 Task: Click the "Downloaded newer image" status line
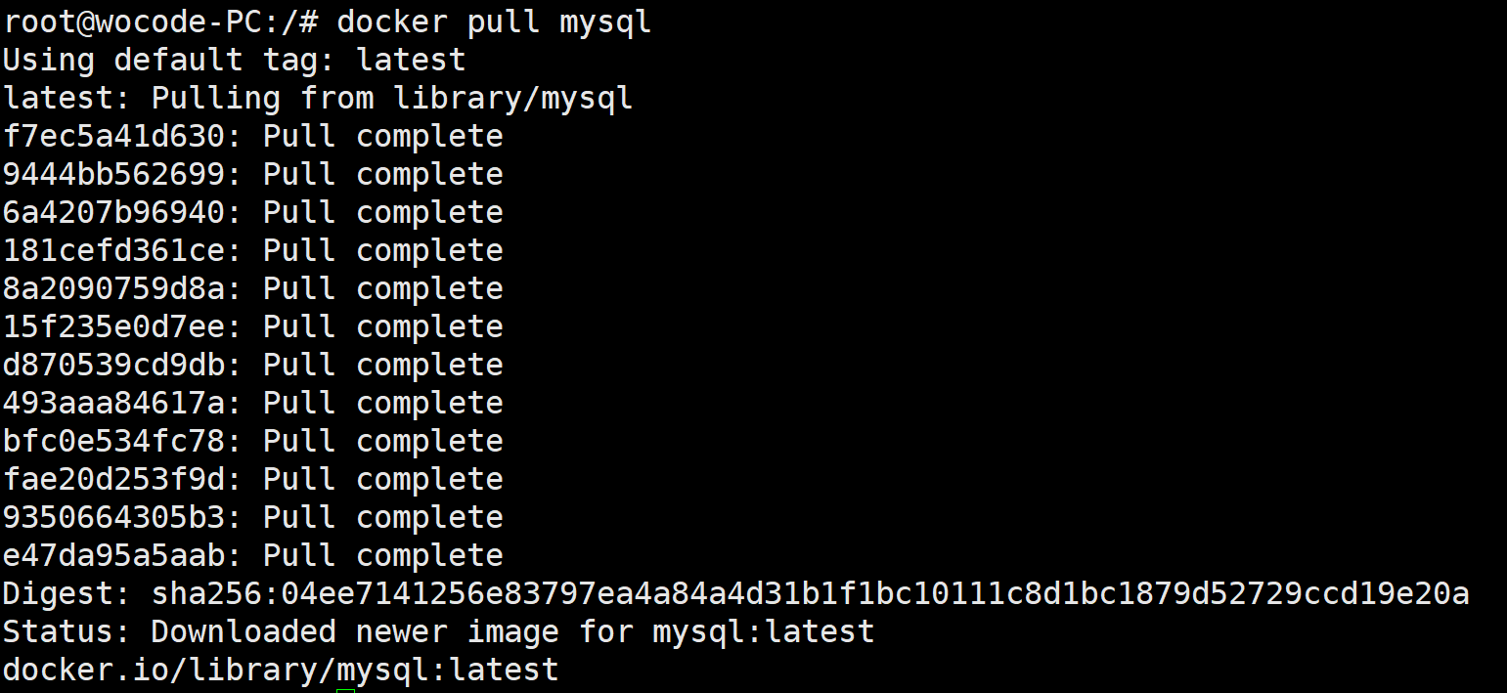click(x=438, y=631)
